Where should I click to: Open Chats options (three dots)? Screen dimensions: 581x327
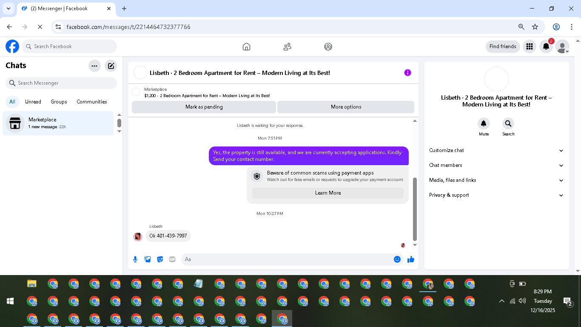click(94, 66)
